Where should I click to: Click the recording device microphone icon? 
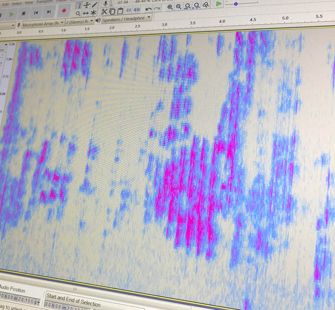pyautogui.click(x=19, y=25)
